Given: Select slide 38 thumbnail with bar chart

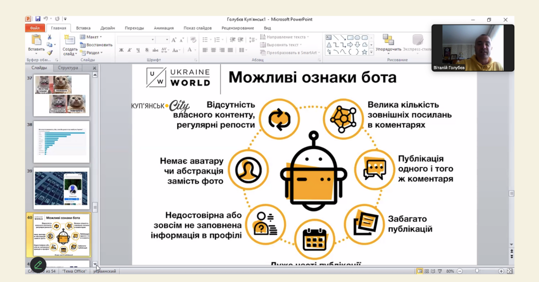Looking at the screenshot, I should click(x=62, y=142).
